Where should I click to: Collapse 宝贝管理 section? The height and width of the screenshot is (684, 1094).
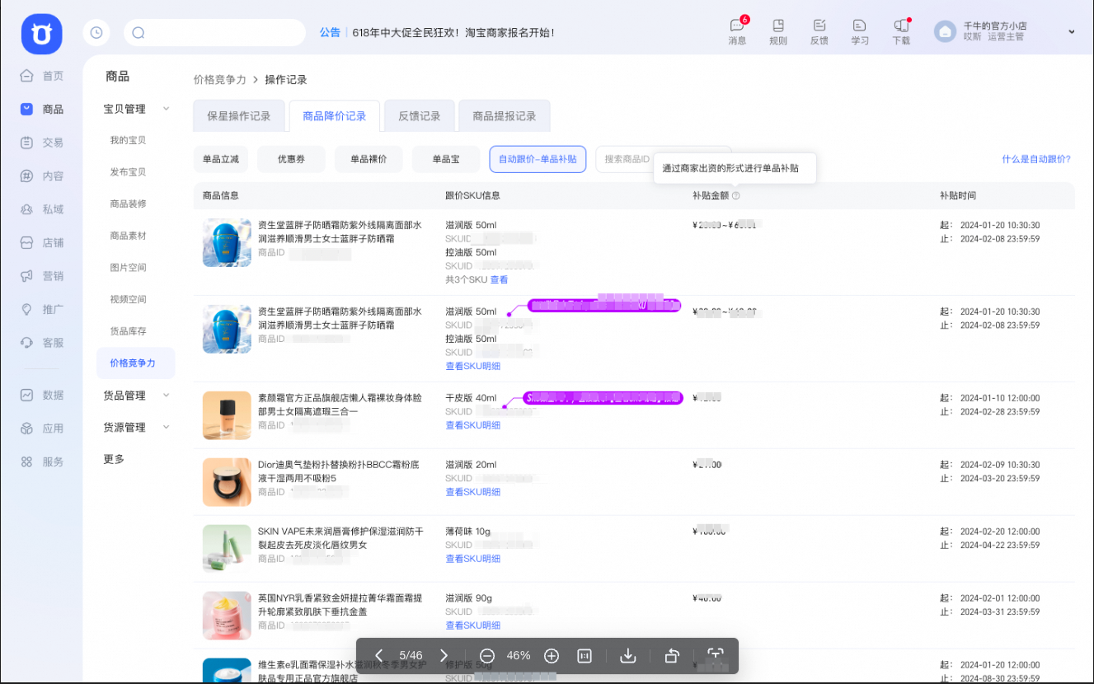(167, 109)
